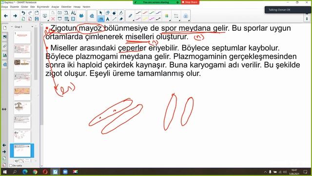This screenshot has height=176, width=312.
Task: Add a new page from the toolbar
Action: coord(23,19)
